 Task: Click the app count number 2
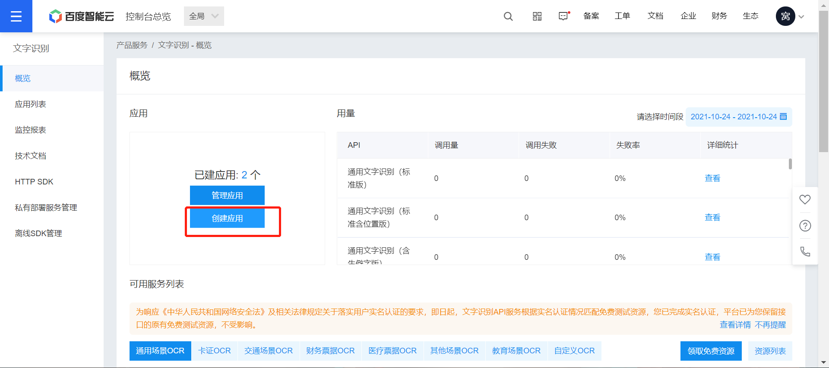pyautogui.click(x=244, y=175)
